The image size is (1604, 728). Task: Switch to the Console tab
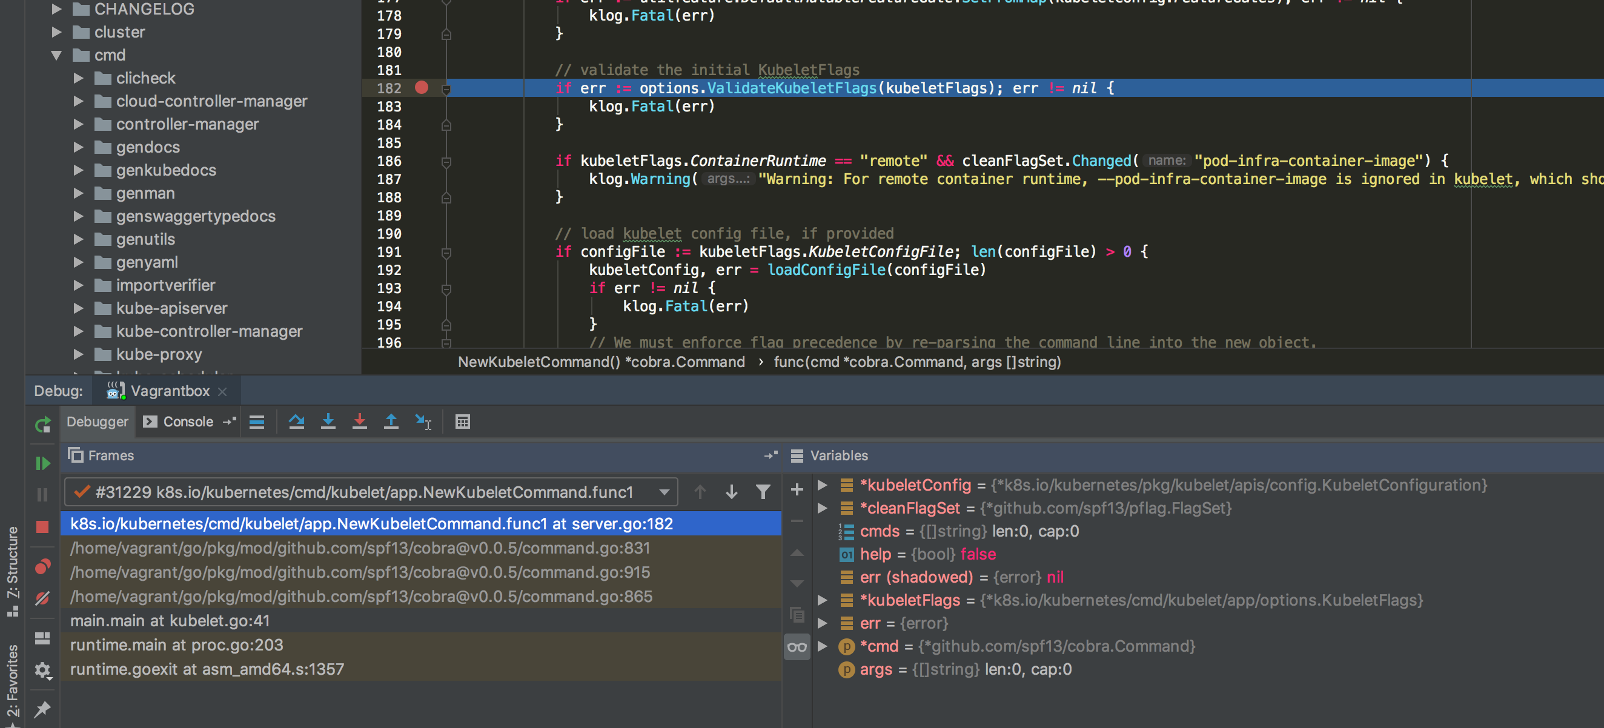[x=187, y=422]
